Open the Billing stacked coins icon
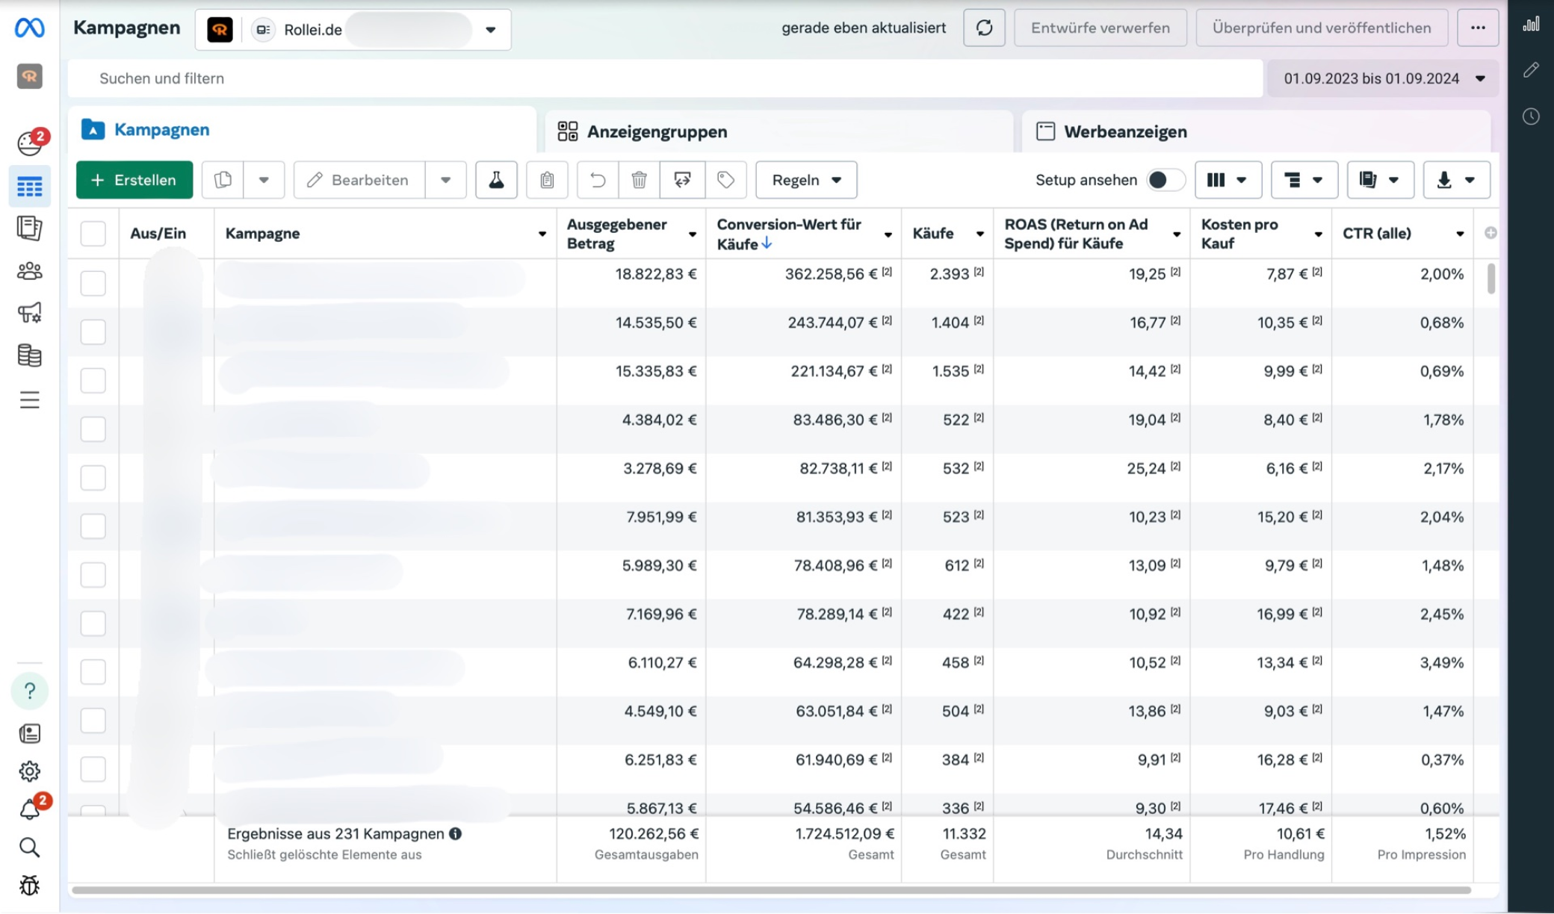 pos(30,355)
